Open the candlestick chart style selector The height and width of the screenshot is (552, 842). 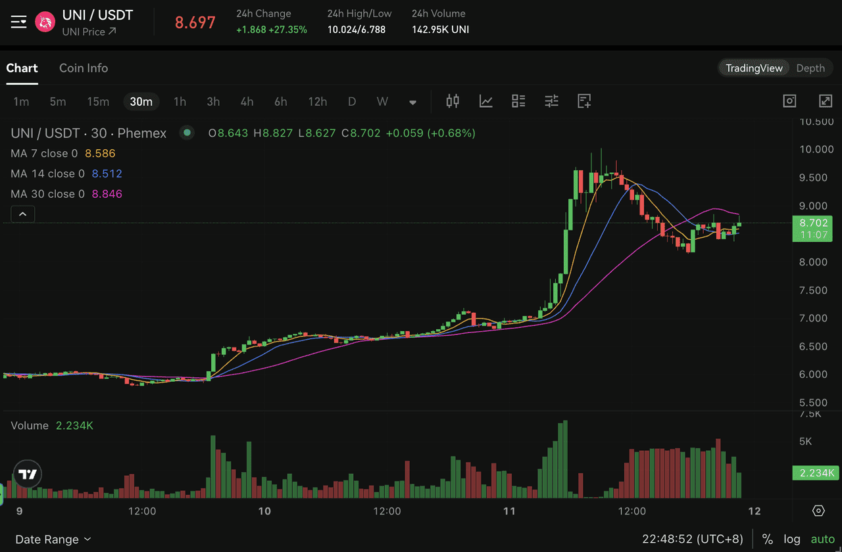452,101
